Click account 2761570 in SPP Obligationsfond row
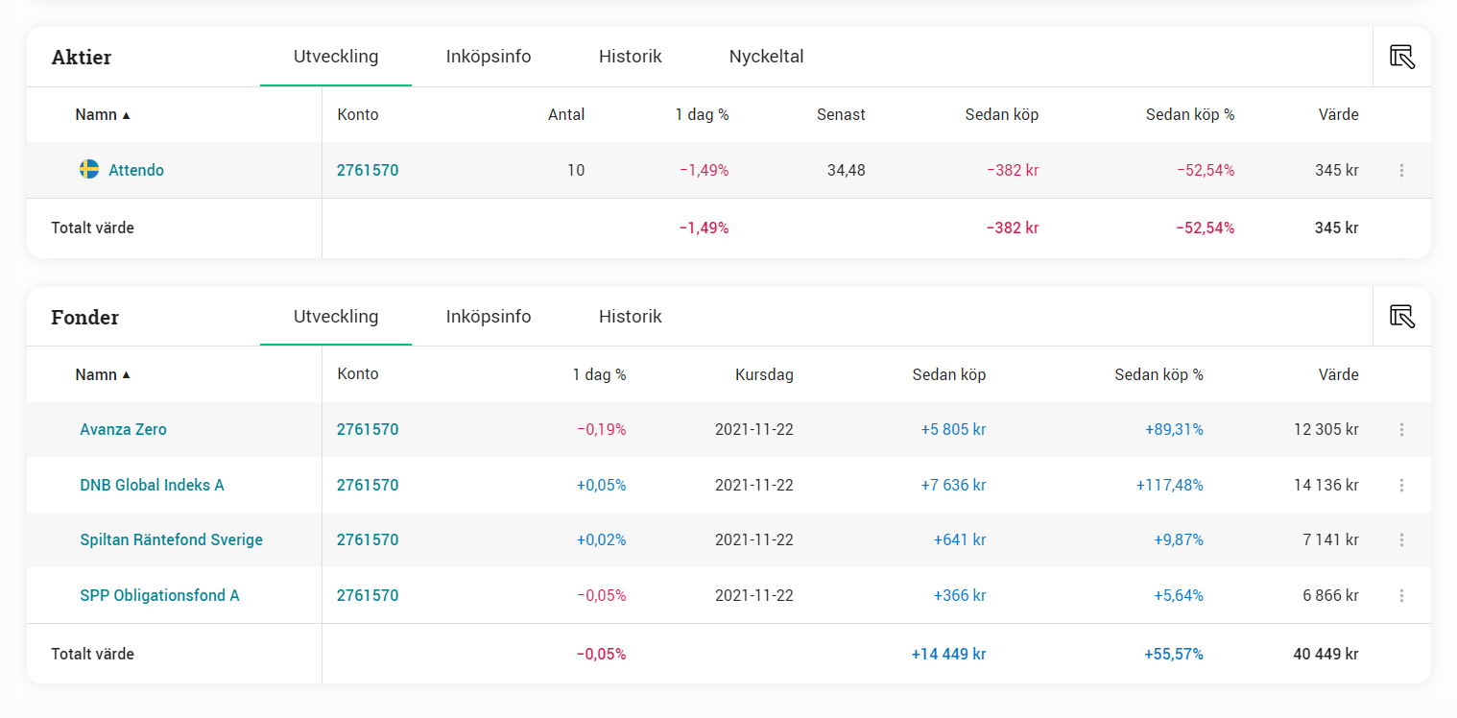This screenshot has width=1457, height=718. coord(368,596)
